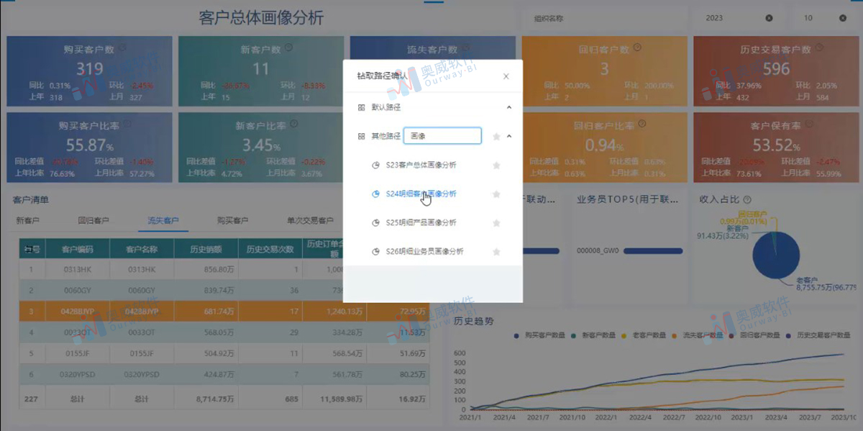Screen dimensions: 863x431
Task: Toggle 流失客户数量 legend in 历史趋势 chart
Action: [697, 335]
